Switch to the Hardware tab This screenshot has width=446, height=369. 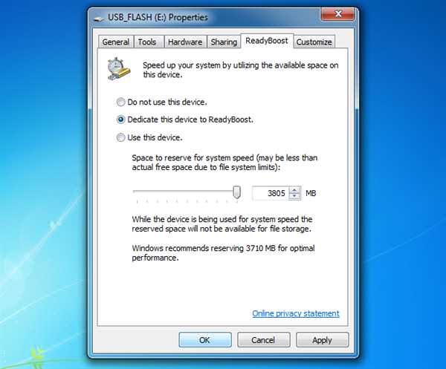[x=185, y=42]
